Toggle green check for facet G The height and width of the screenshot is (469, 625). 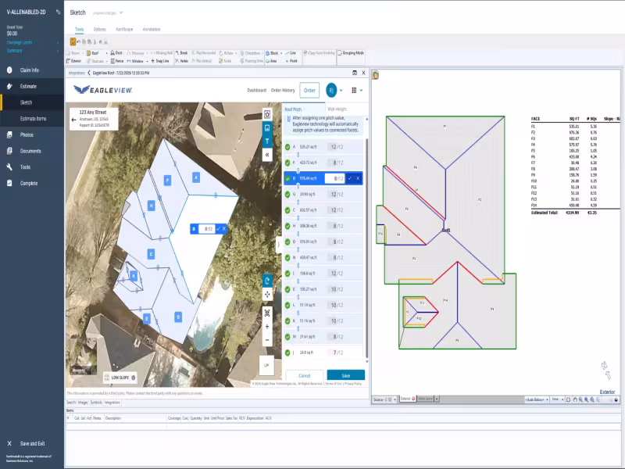(x=287, y=194)
